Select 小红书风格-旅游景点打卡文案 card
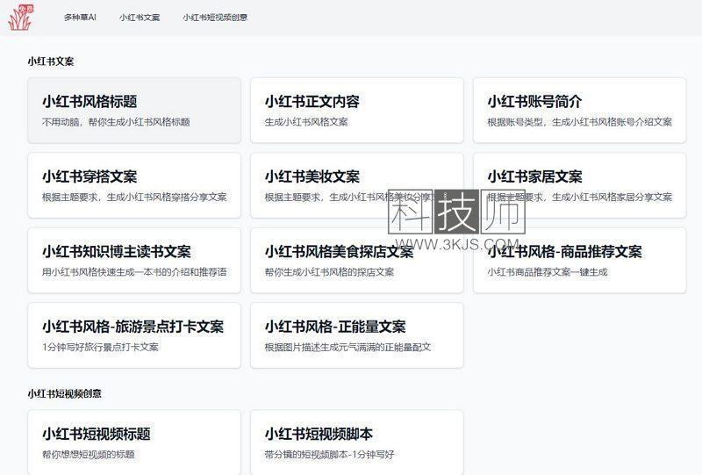This screenshot has height=475, width=702. [134, 335]
